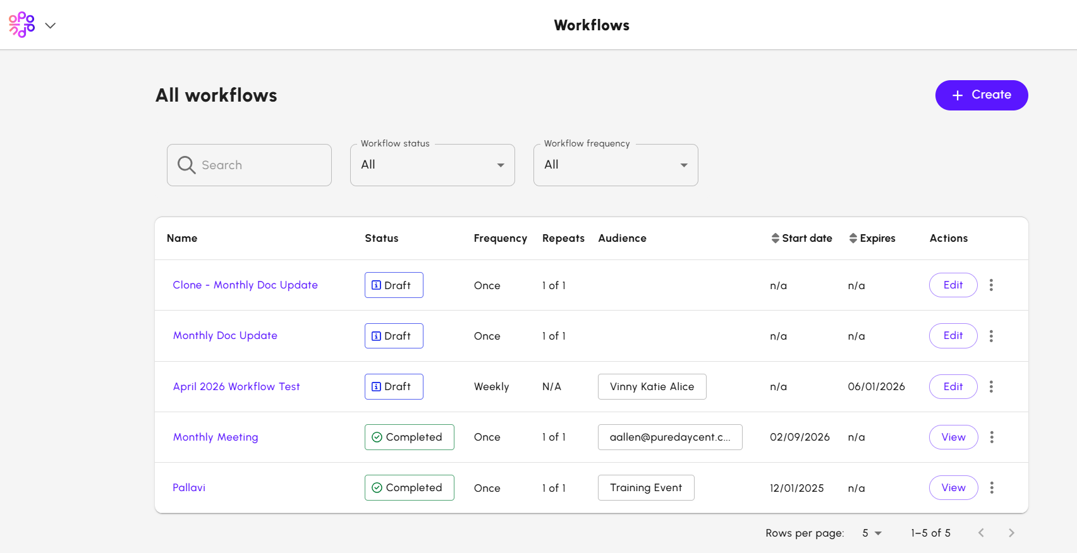Sort table by Start date
Viewport: 1077px width, 553px height.
801,238
